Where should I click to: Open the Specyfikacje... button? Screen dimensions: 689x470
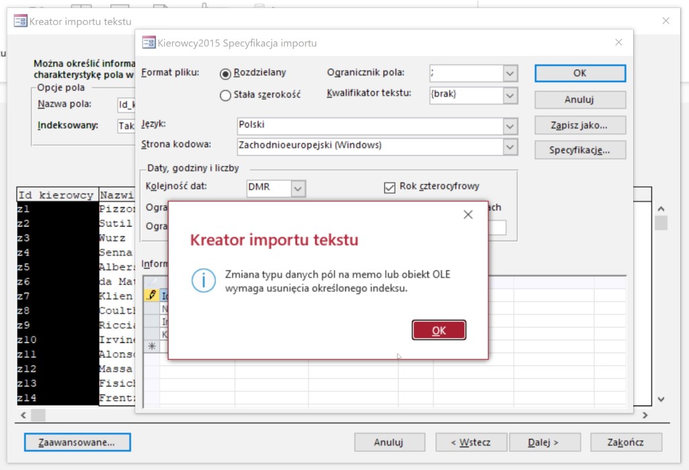(580, 150)
